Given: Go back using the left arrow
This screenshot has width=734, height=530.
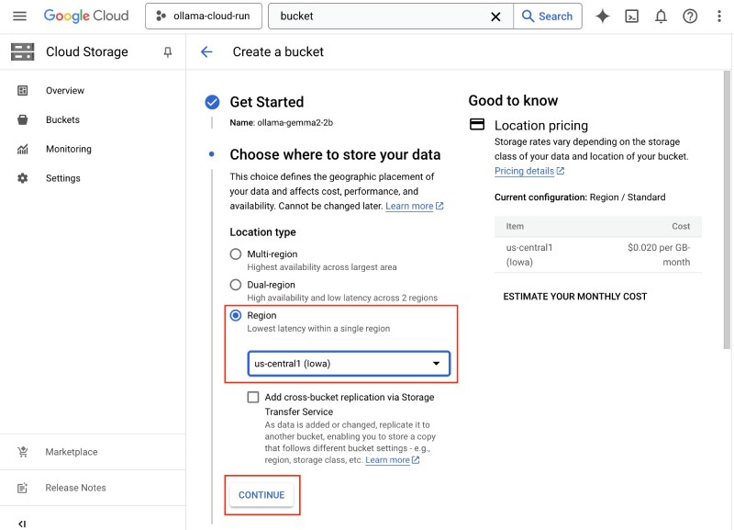Looking at the screenshot, I should (x=206, y=52).
